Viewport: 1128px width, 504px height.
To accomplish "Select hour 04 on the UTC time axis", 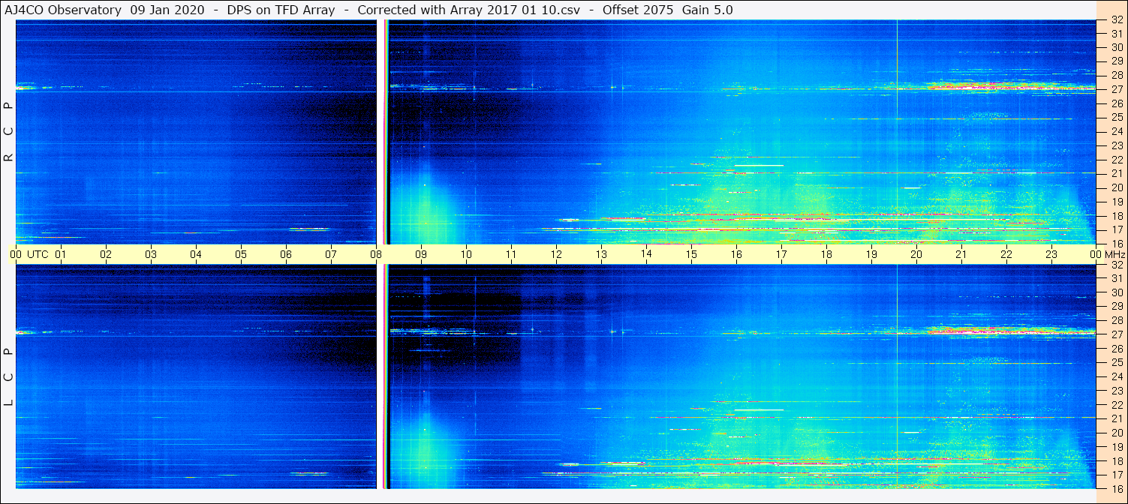I will click(x=196, y=254).
